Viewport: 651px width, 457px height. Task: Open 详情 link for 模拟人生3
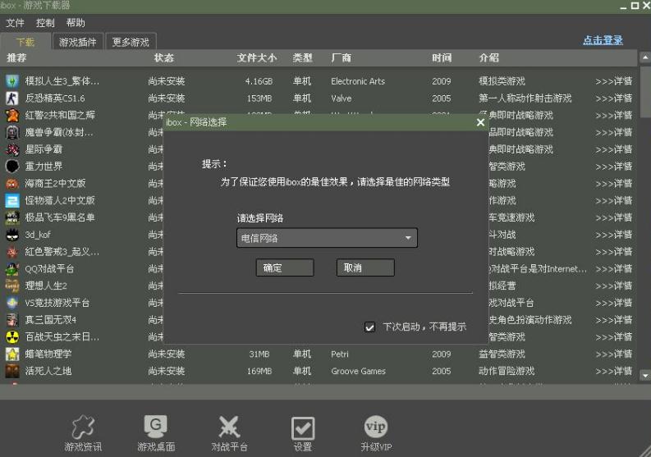tap(613, 81)
